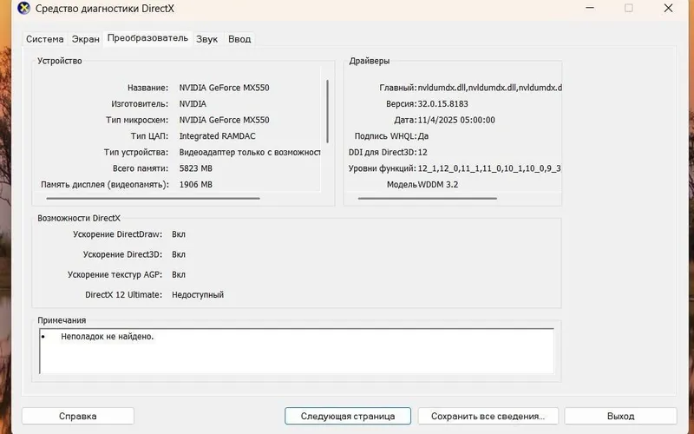Screen dimensions: 694x434
Task: Click the Подпись WHQL value Да
Action: [x=423, y=136]
